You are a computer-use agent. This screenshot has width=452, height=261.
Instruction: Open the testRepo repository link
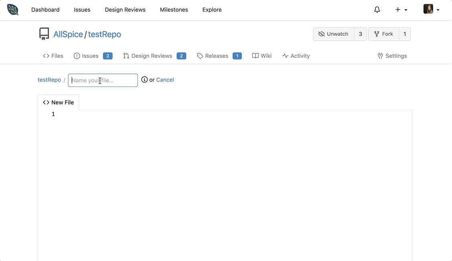point(104,34)
